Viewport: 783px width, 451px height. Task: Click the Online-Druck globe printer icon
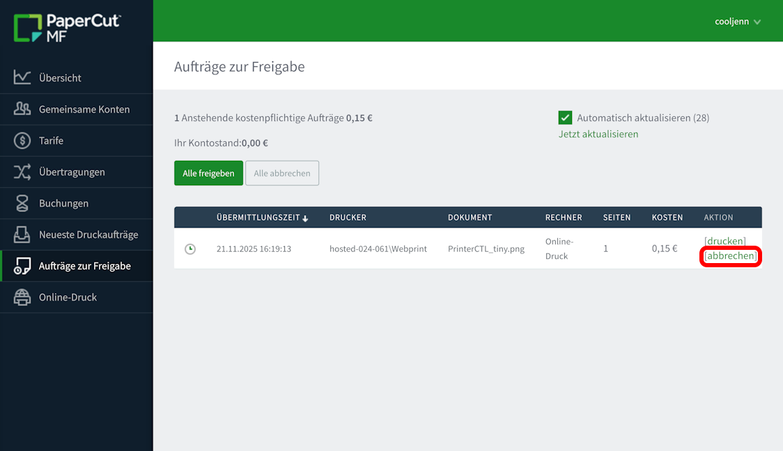click(22, 297)
